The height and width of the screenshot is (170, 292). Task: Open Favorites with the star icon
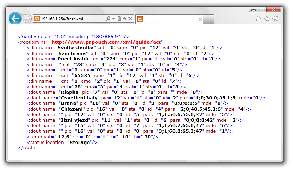pyautogui.click(x=267, y=19)
